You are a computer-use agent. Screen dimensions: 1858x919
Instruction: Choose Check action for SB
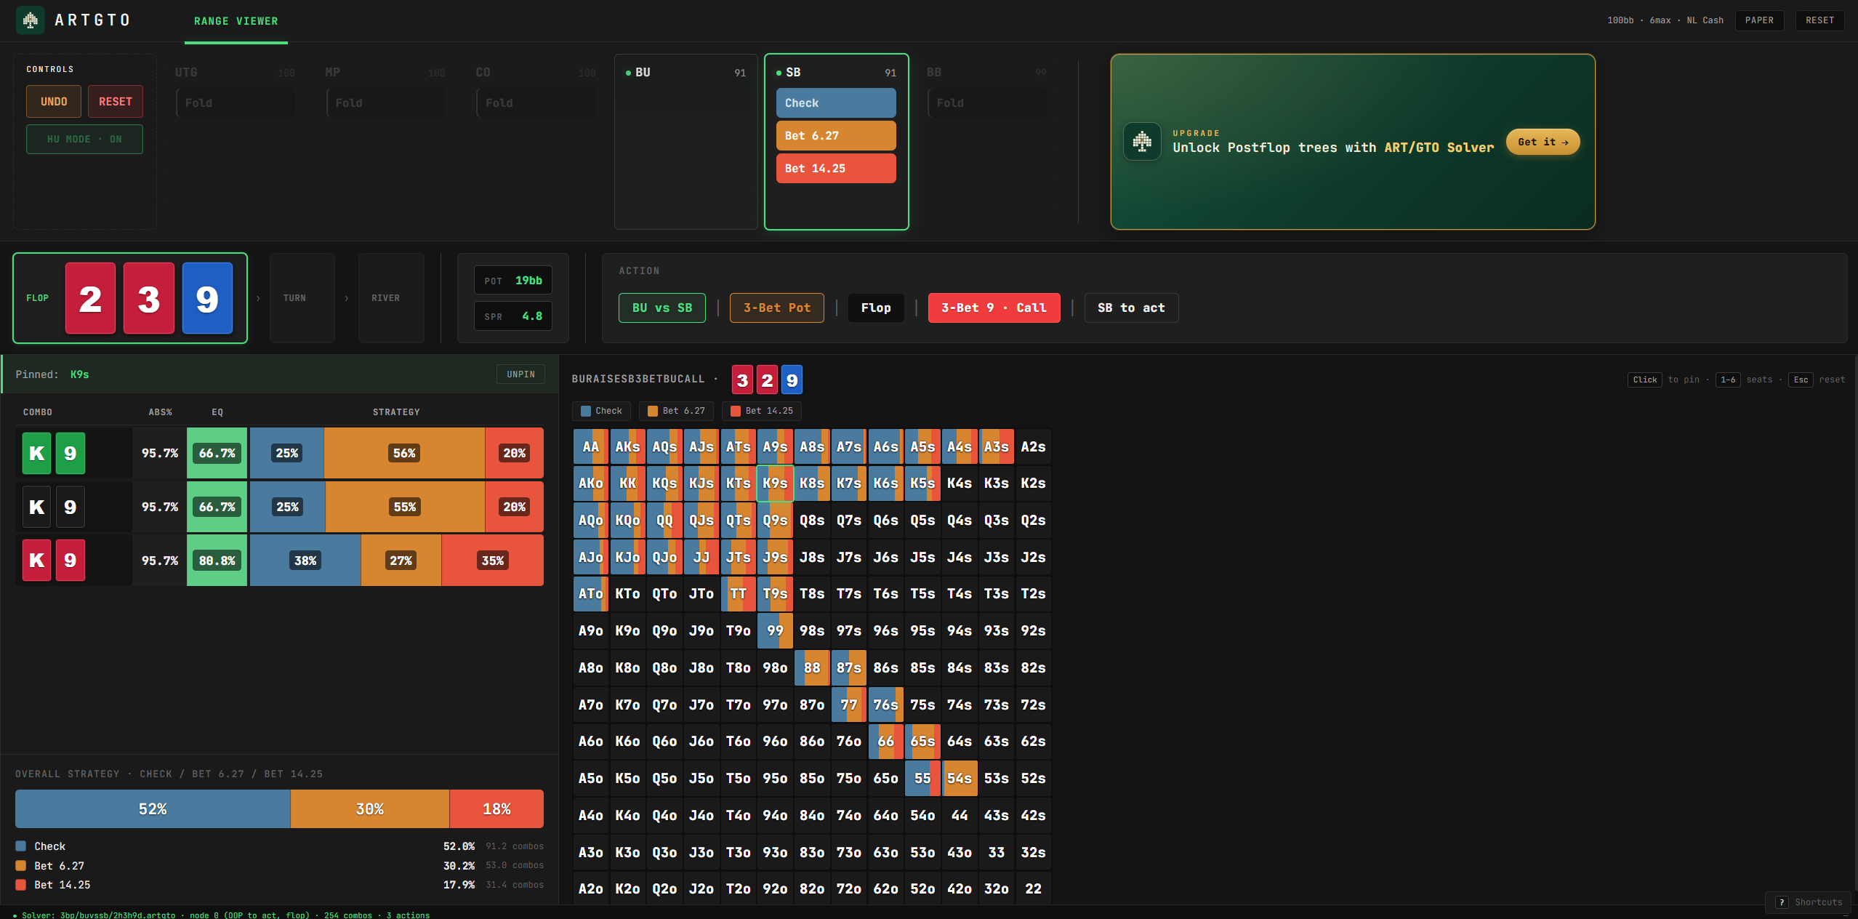pos(836,103)
